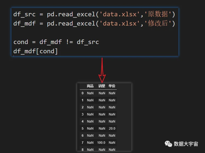205x153 pixels.
Task: Select the 单价 column header
Action: coord(112,86)
